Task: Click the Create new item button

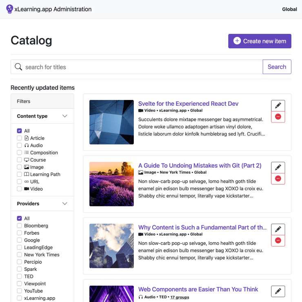Action: click(x=260, y=41)
